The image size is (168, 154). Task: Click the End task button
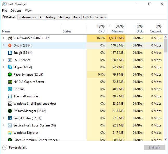[154, 148]
